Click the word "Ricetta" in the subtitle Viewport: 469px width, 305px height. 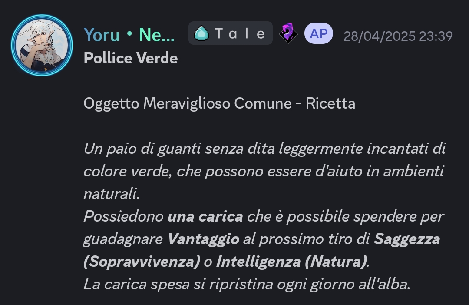330,103
